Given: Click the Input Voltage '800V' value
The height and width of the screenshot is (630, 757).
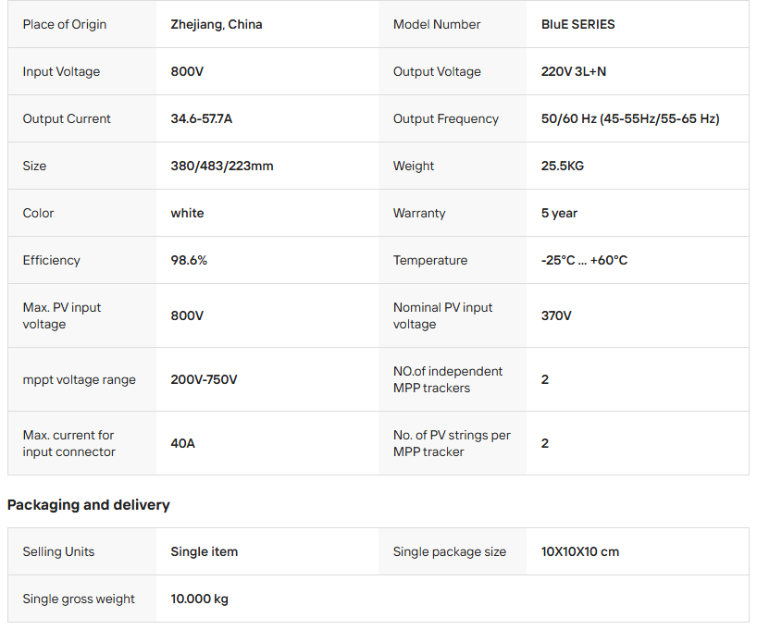Looking at the screenshot, I should coord(187,72).
